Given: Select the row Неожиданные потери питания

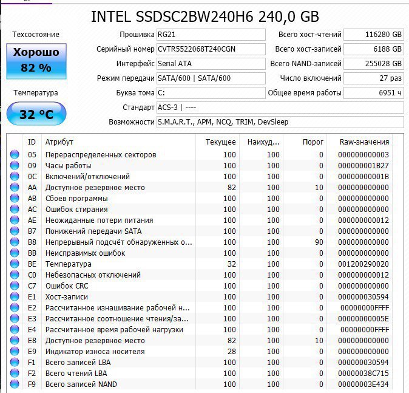Looking at the screenshot, I should point(200,220).
